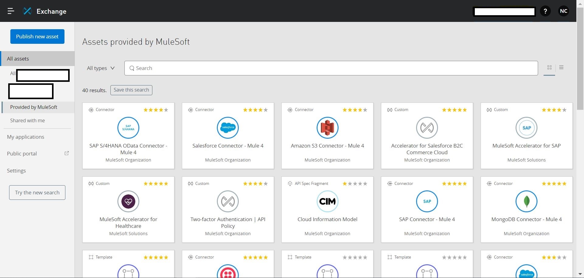Click the magnifier icon in the Search field
Viewport: 584px width, 278px height.
(132, 68)
